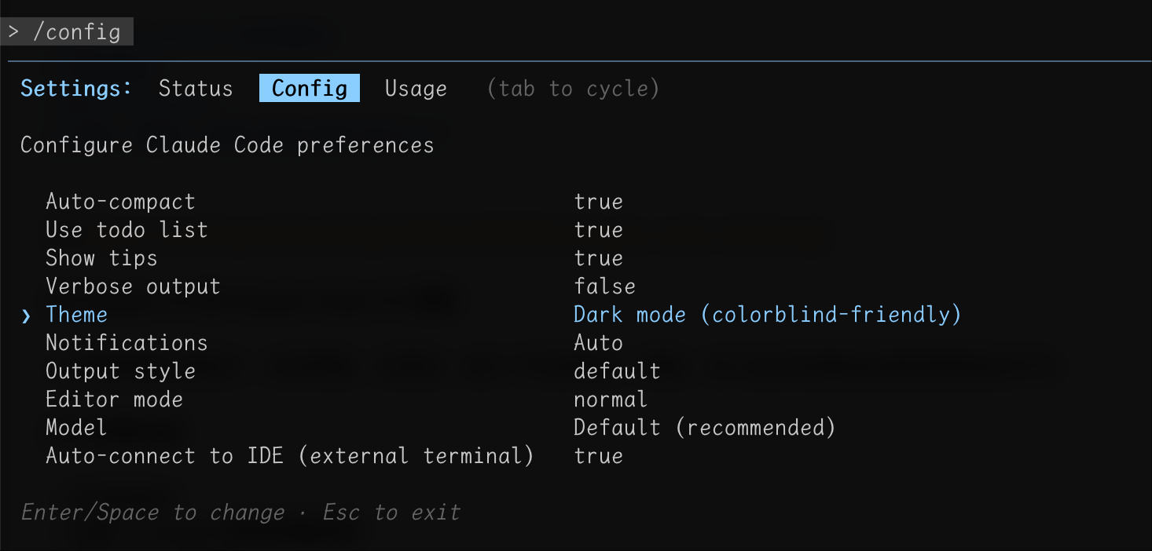
Task: Select the Notifications setting label
Action: tap(127, 343)
